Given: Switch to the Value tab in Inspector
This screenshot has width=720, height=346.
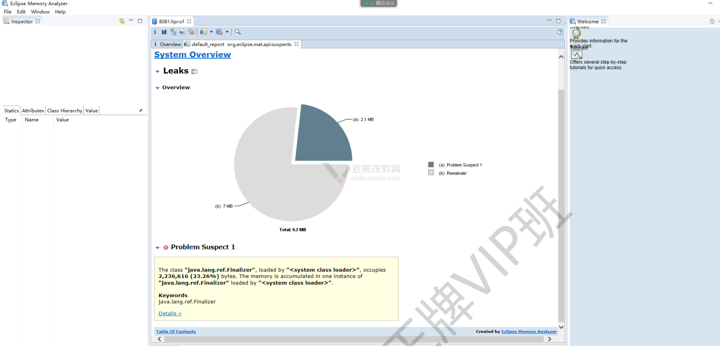Looking at the screenshot, I should click(91, 111).
